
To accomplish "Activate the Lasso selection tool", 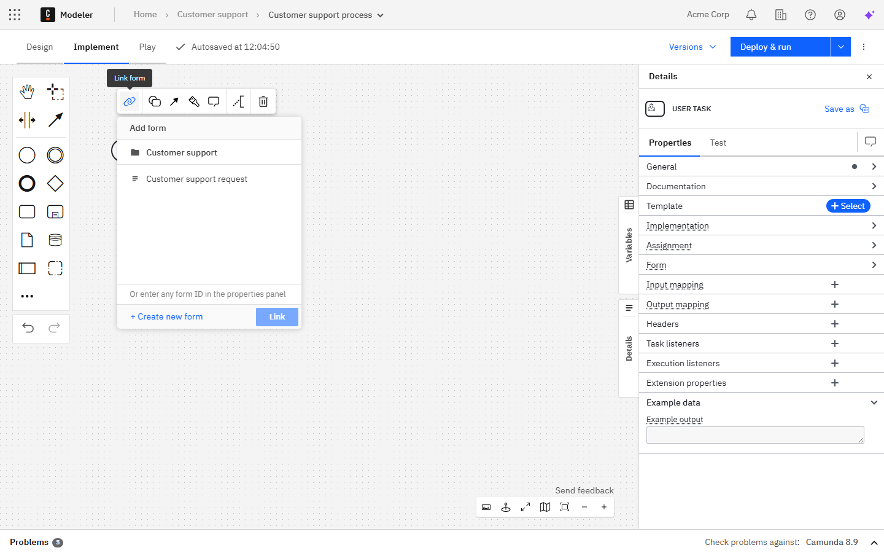I will (x=55, y=92).
